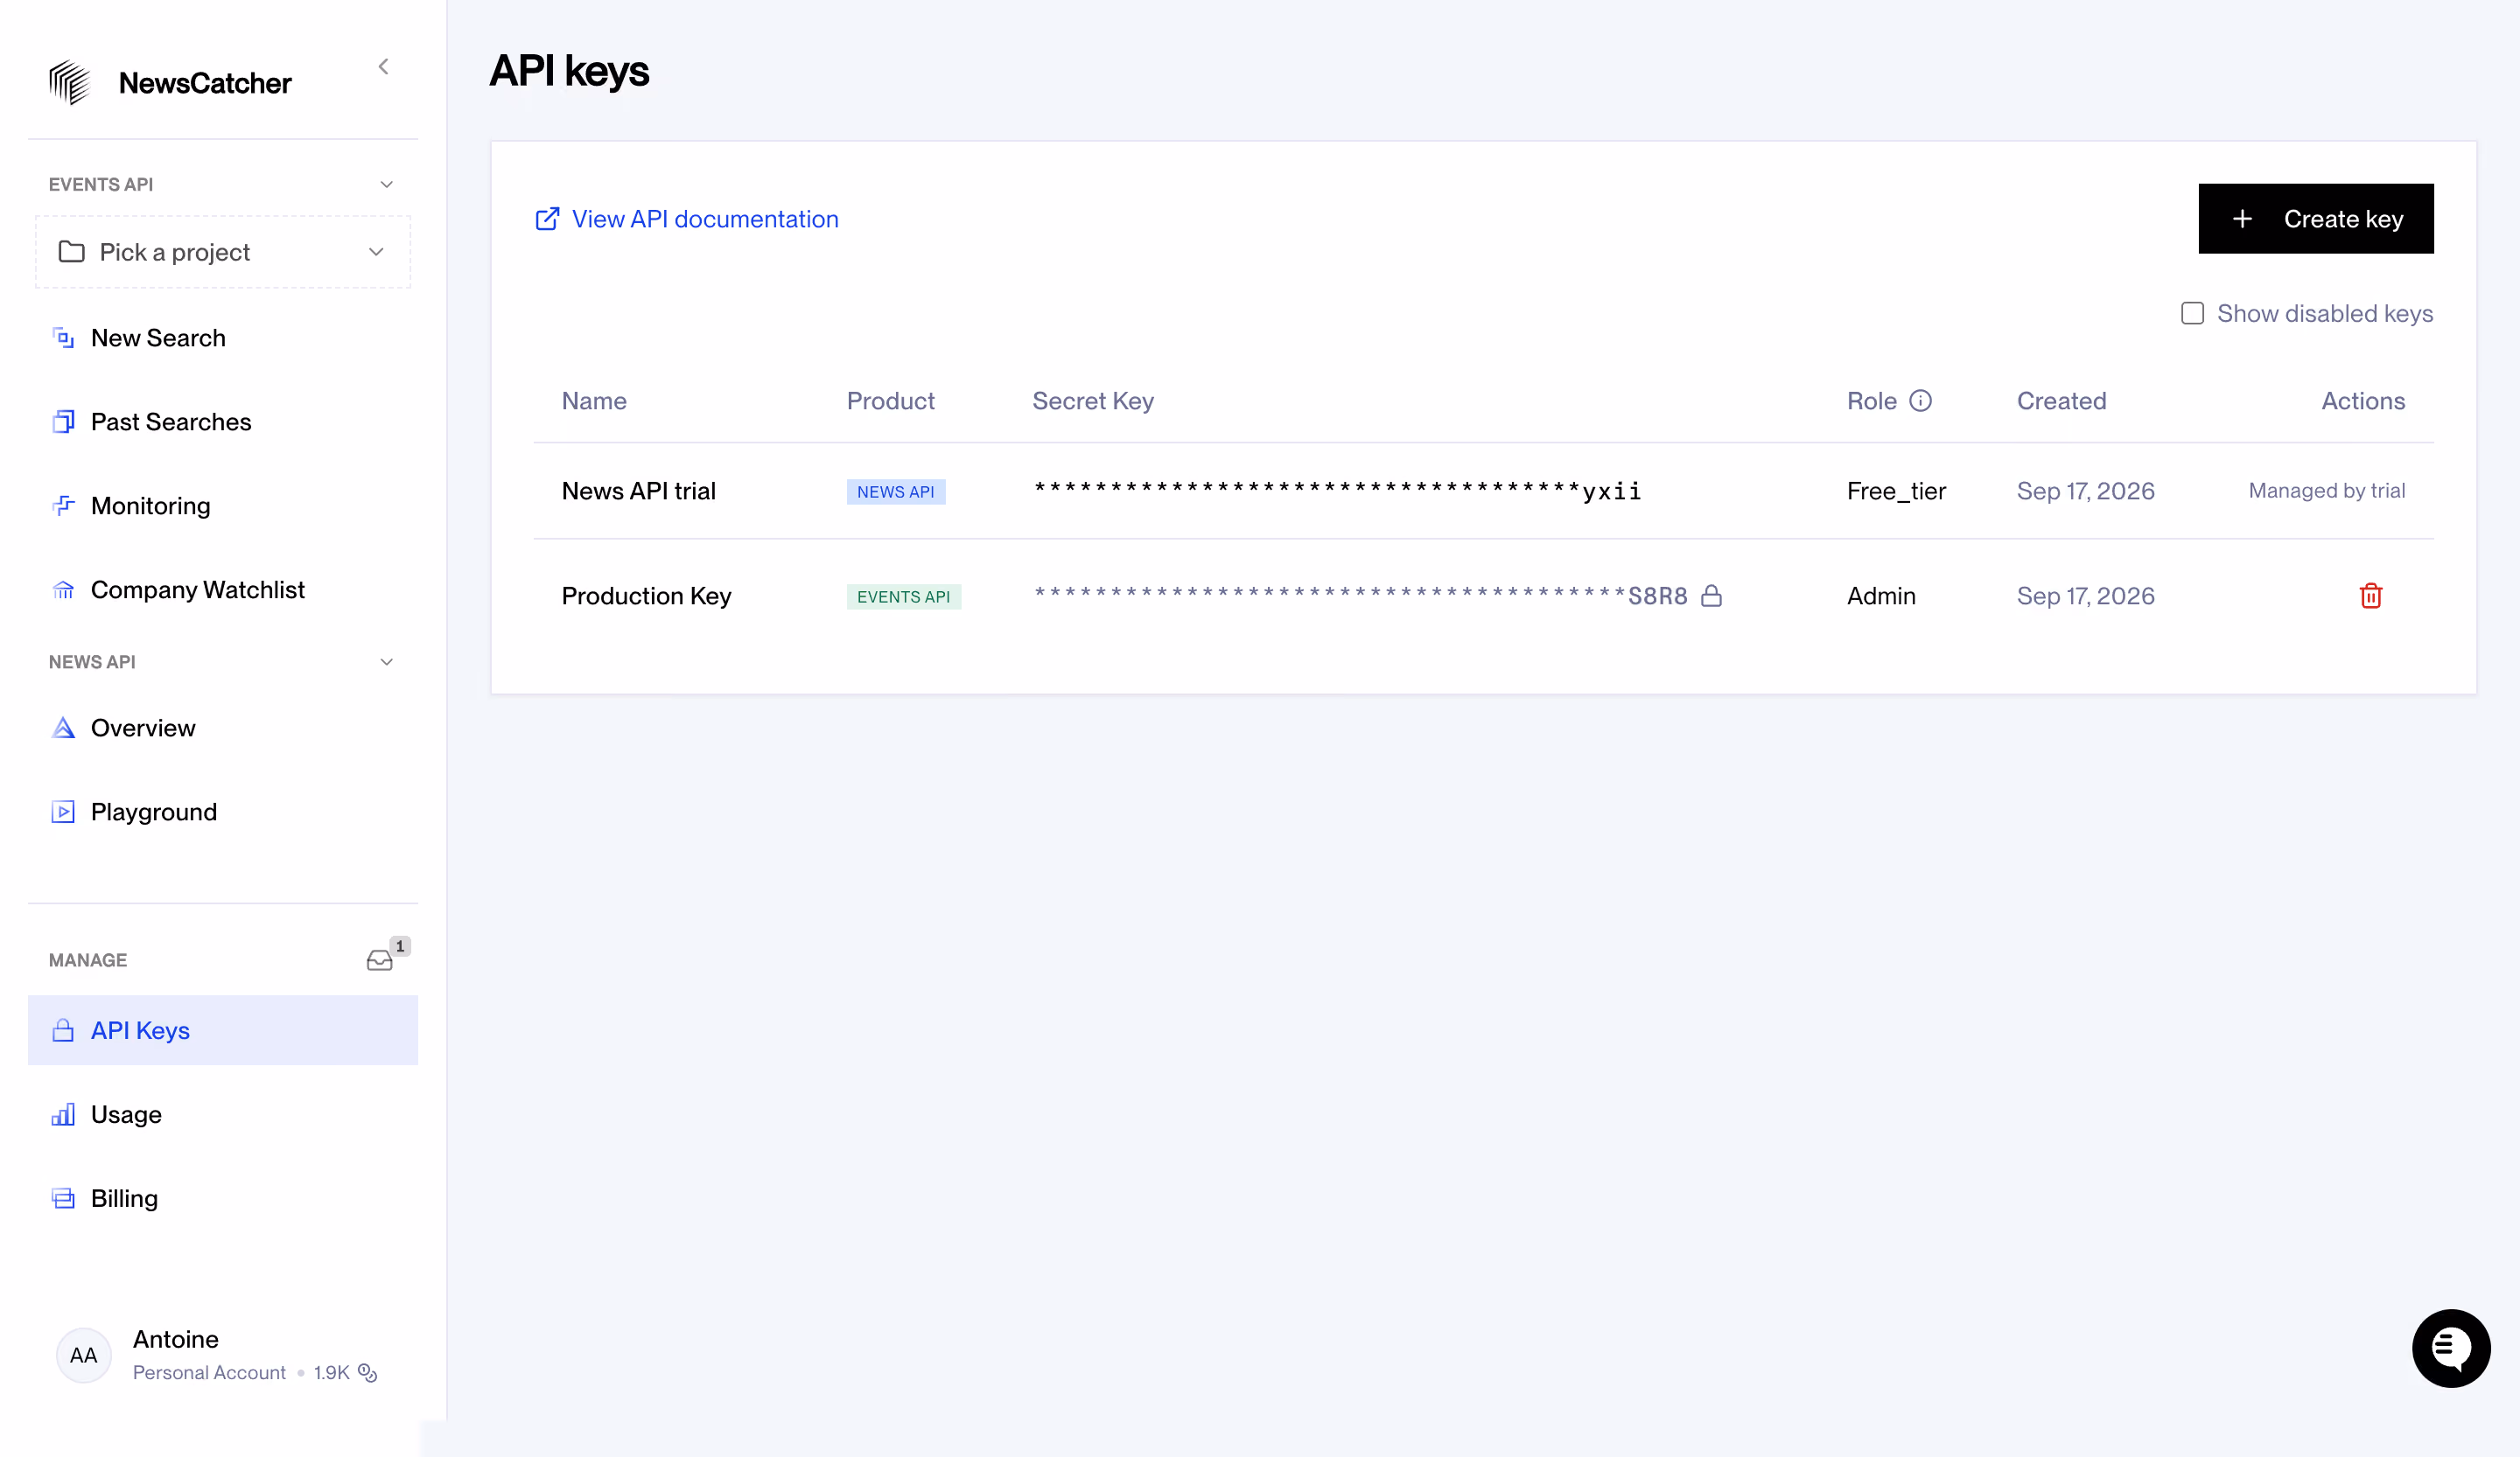Click the NewsCatcher logo icon
The height and width of the screenshot is (1457, 2520).
69,82
